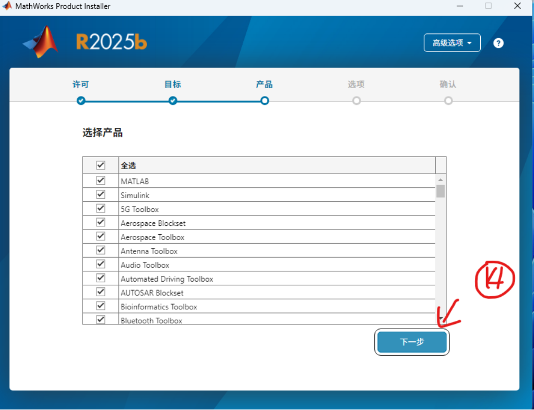
Task: Toggle the 全选 checkbox
Action: [x=100, y=165]
